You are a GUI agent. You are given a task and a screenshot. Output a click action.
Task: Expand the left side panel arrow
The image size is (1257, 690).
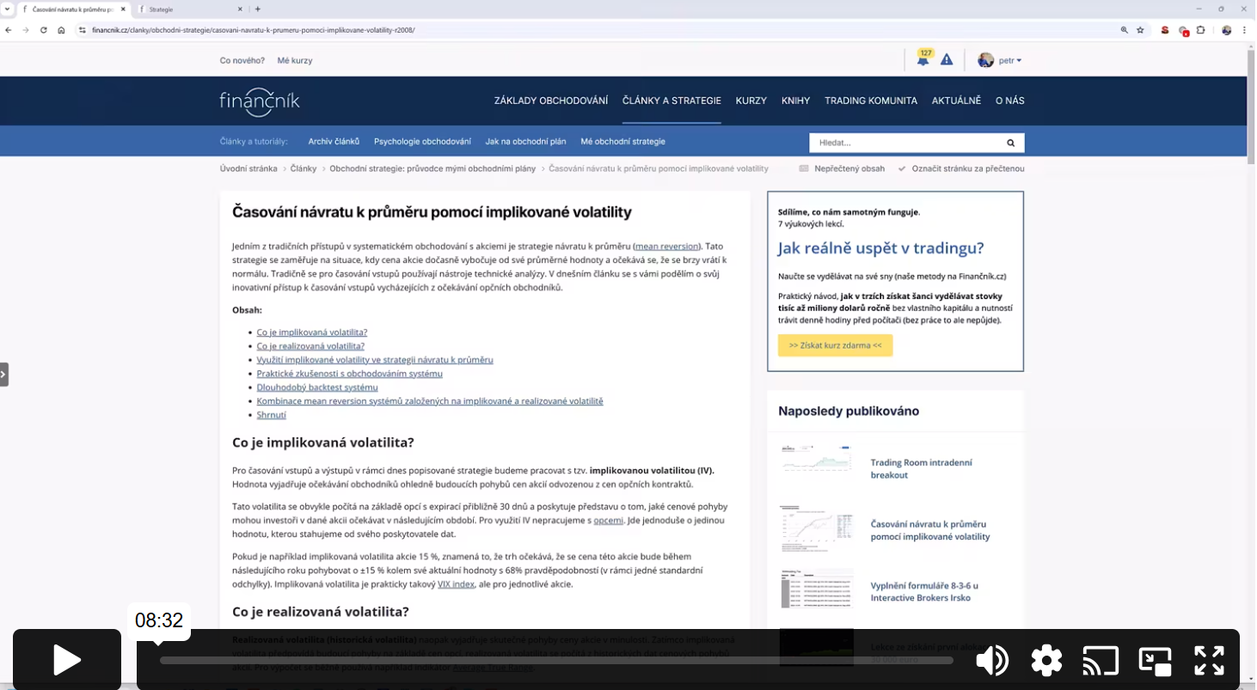coord(3,375)
